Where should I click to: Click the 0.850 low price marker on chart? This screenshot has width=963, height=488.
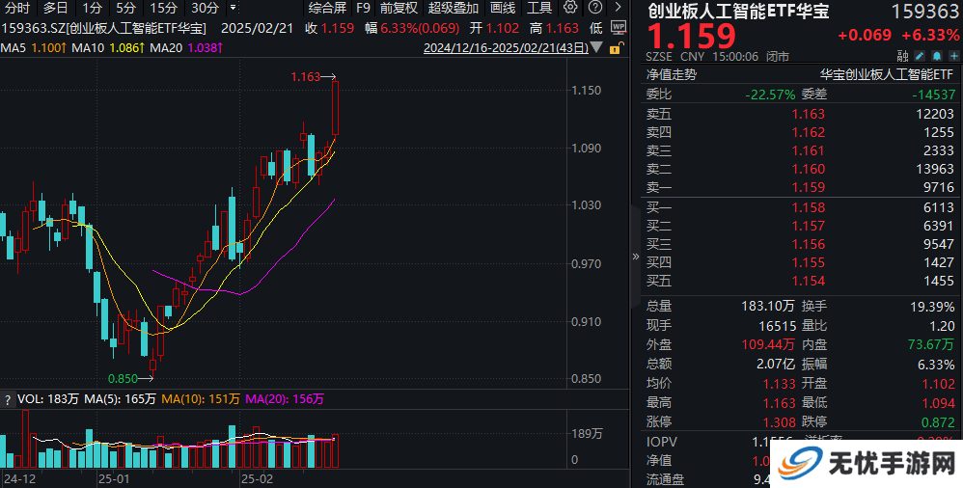131,379
